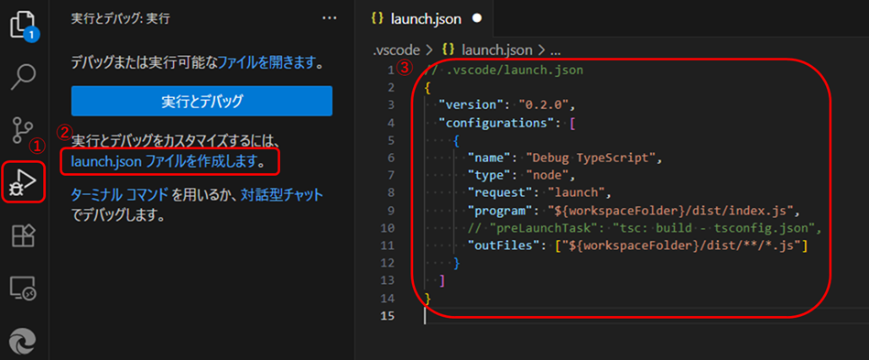Select the launch.json editor tab
The height and width of the screenshot is (360, 869).
(x=425, y=18)
